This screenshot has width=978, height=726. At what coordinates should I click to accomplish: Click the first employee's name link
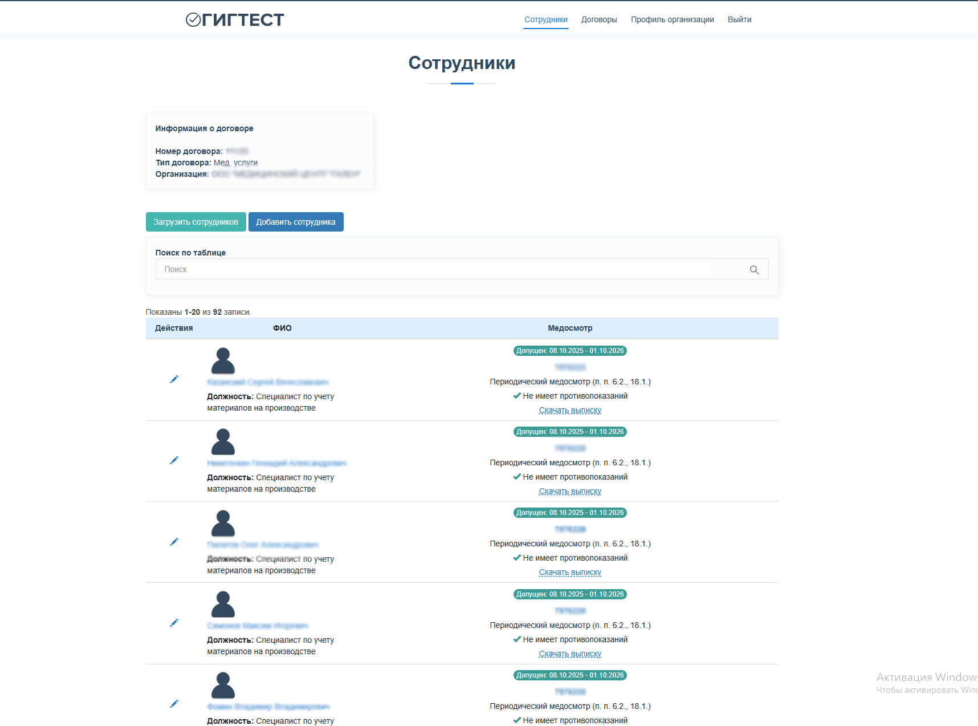(268, 382)
